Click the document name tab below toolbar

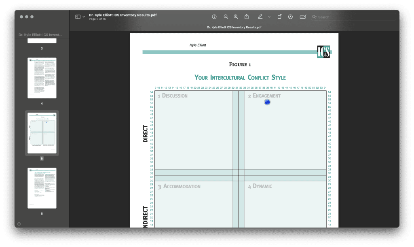pyautogui.click(x=234, y=28)
